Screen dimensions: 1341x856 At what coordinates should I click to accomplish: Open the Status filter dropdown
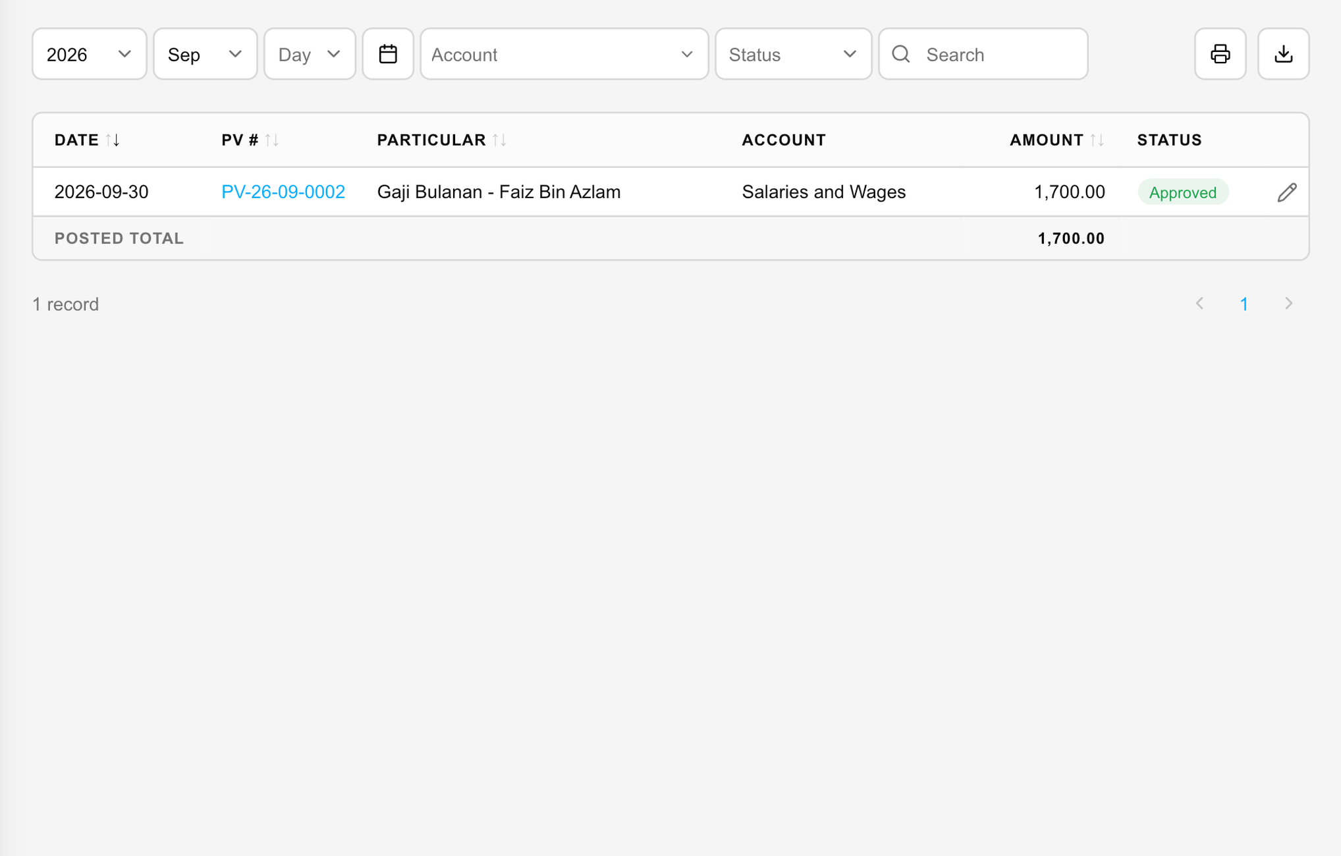click(x=794, y=54)
